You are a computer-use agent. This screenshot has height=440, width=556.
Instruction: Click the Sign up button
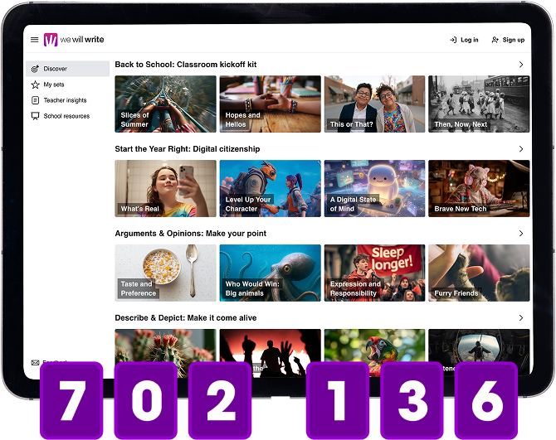508,40
